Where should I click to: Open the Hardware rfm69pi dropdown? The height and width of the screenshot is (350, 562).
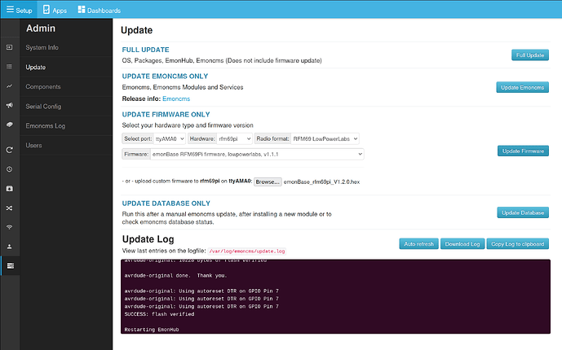234,138
